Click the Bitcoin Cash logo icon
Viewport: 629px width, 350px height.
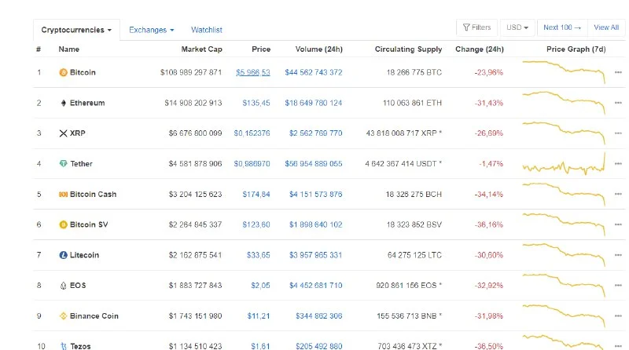(x=64, y=194)
